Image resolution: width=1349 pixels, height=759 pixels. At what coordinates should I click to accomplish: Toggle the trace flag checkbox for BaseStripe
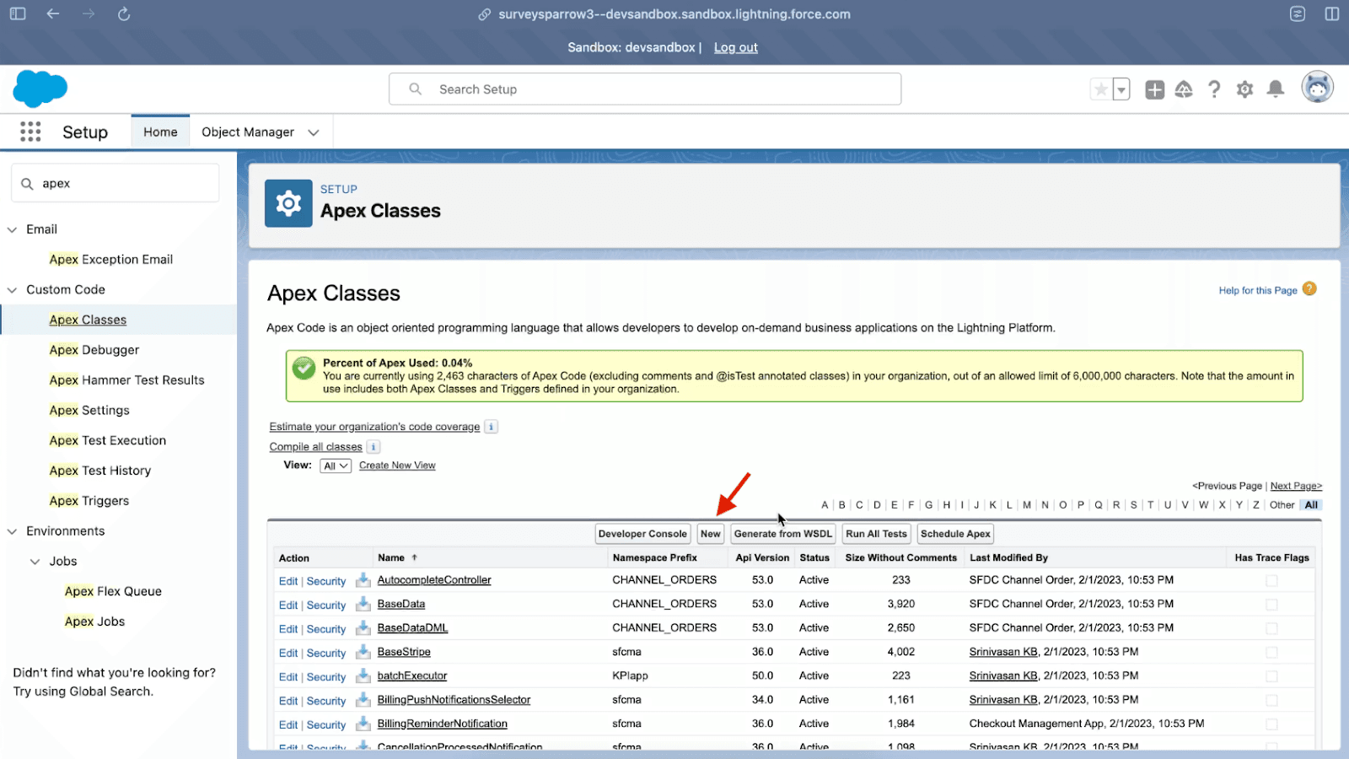1271,652
